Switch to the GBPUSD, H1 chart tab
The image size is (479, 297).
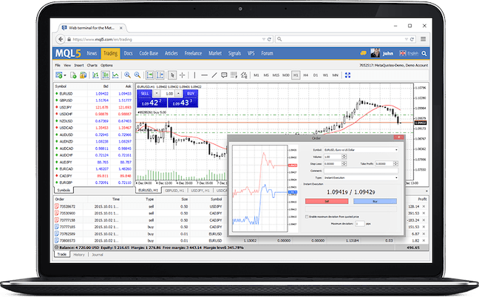pyautogui.click(x=174, y=191)
